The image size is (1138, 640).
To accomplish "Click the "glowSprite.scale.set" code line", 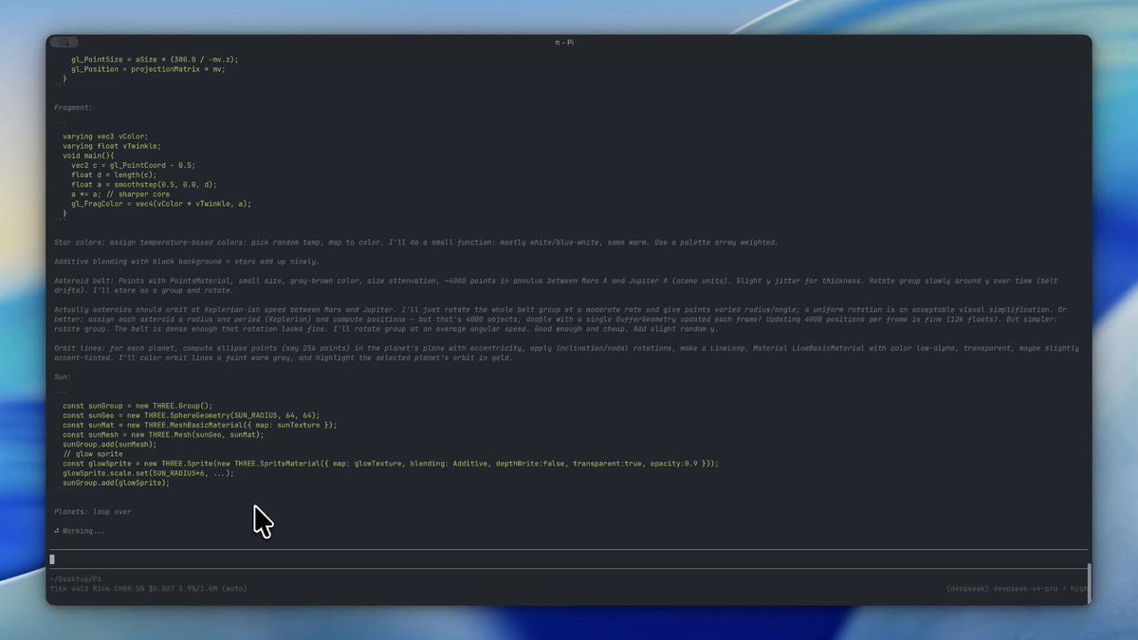I will point(148,473).
